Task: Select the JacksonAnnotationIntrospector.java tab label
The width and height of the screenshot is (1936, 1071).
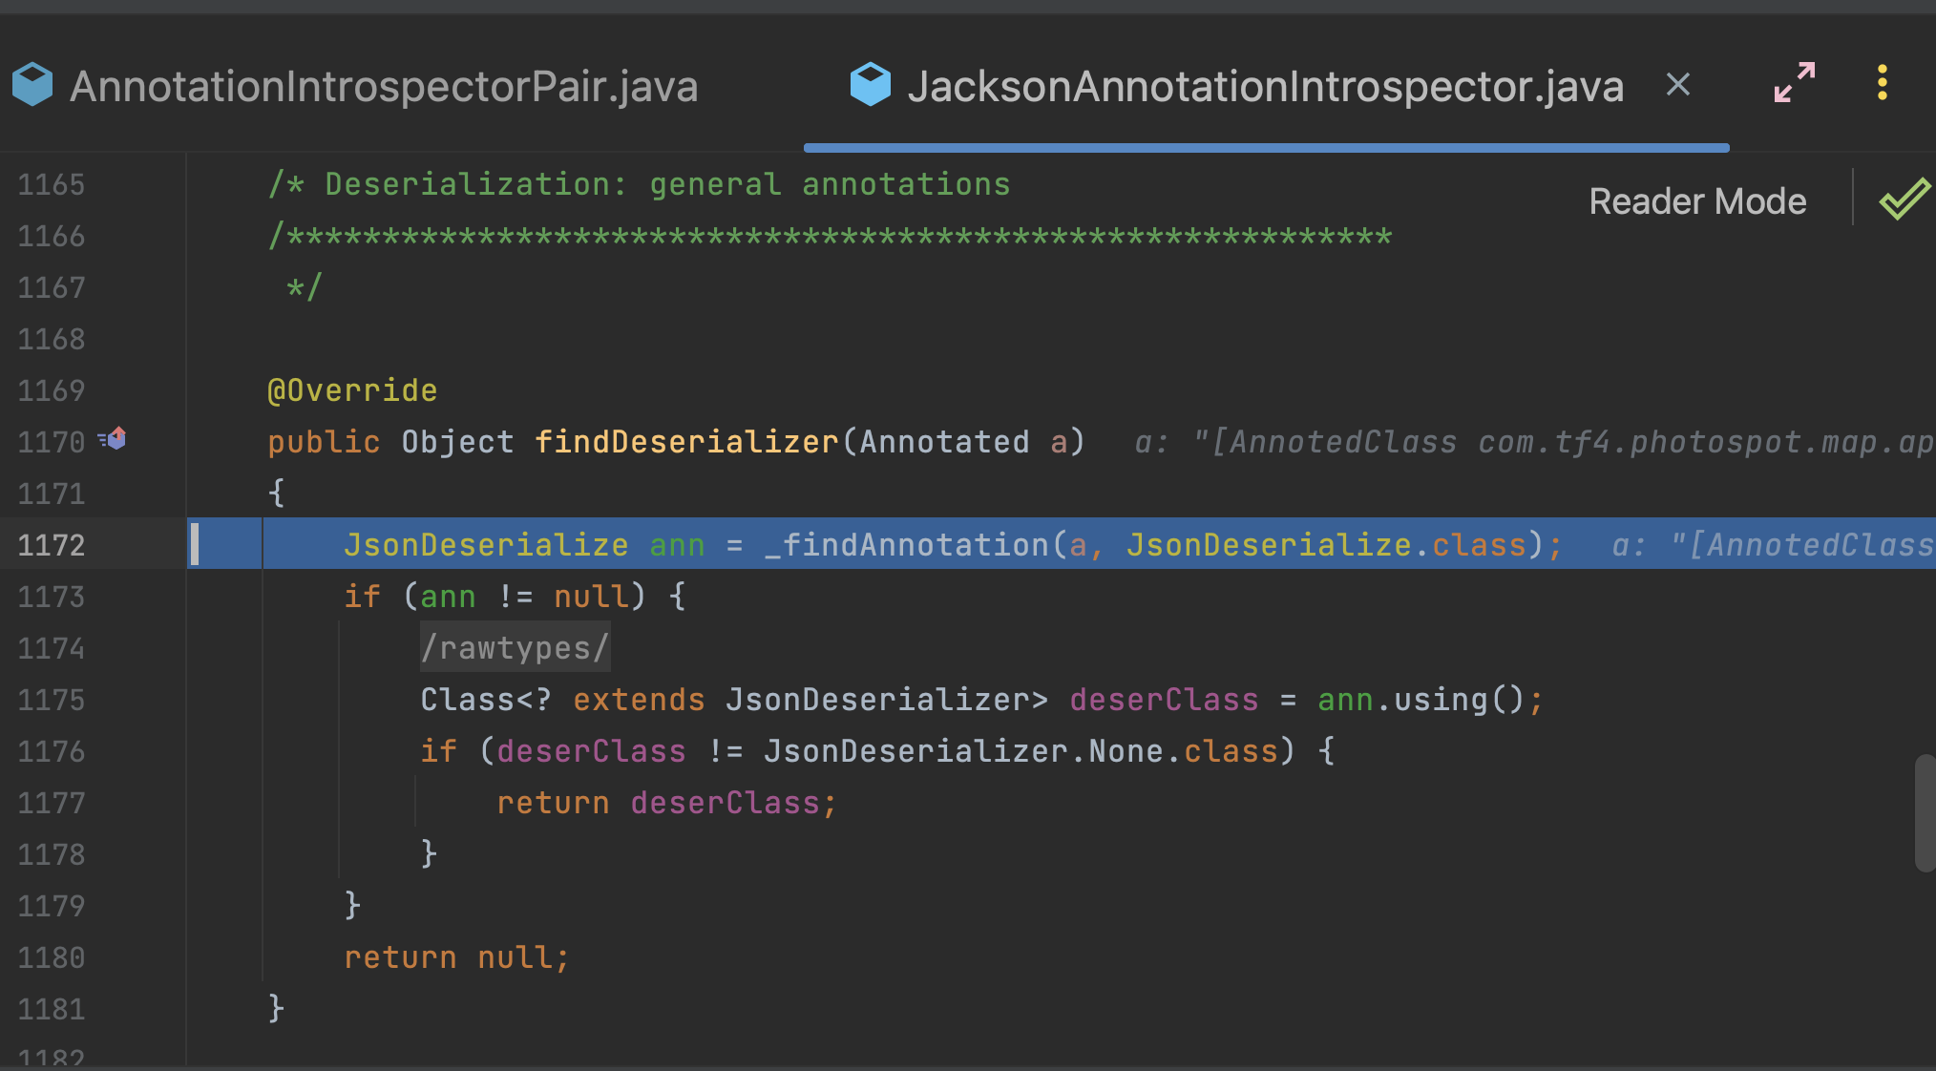Action: tap(1265, 87)
